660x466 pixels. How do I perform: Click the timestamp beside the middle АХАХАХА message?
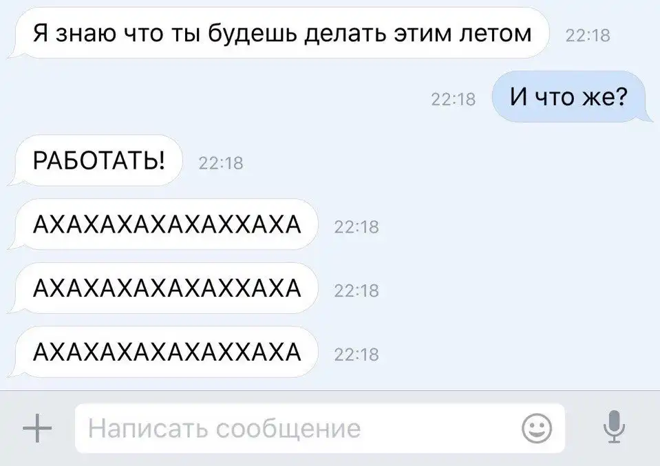click(x=356, y=291)
